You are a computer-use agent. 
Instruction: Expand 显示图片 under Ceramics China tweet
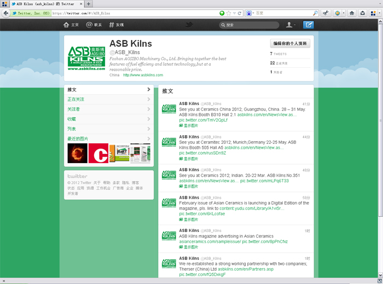[189, 125]
